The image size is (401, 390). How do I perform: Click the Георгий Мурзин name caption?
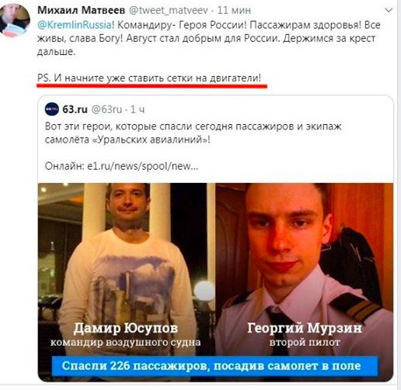305,328
